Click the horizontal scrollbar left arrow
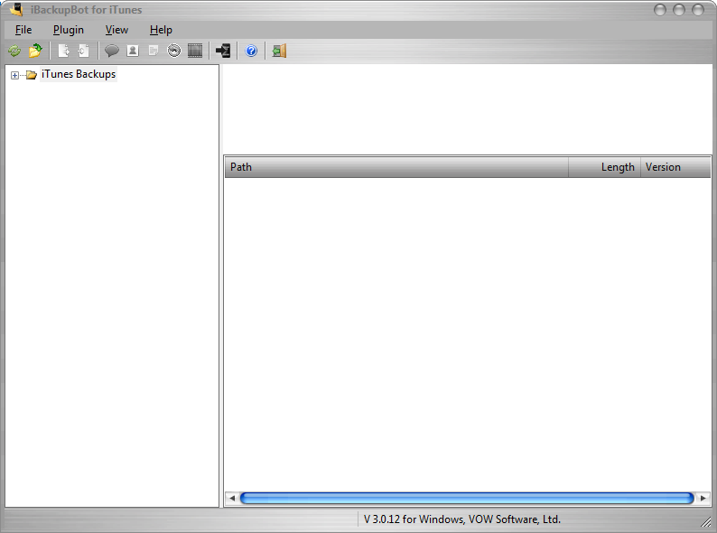Image resolution: width=717 pixels, height=533 pixels. coord(232,498)
